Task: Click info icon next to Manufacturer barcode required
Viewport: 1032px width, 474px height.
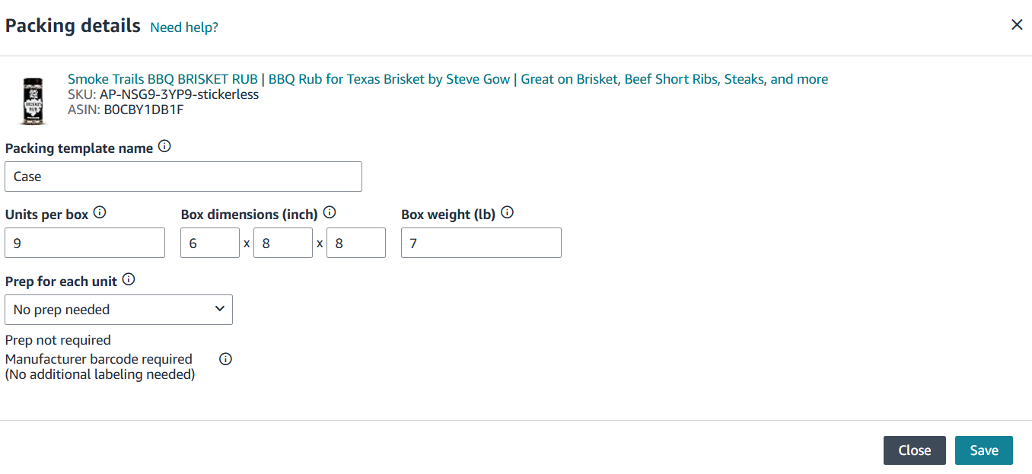Action: (x=225, y=359)
